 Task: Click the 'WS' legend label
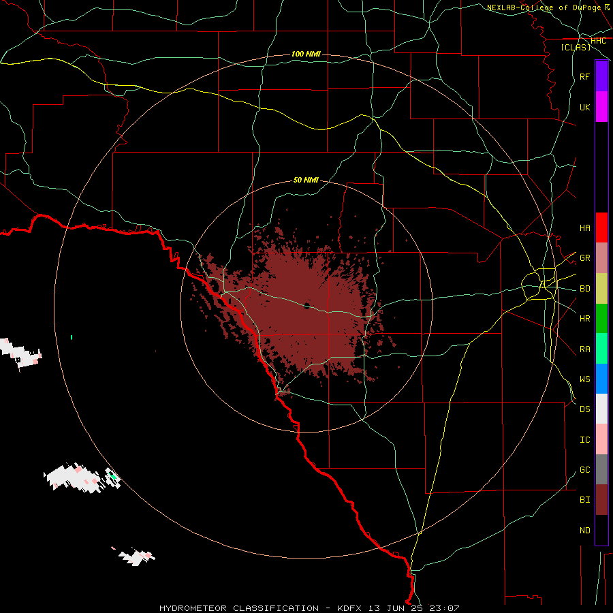pos(584,379)
